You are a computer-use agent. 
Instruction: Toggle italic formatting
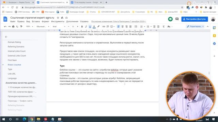86,26
